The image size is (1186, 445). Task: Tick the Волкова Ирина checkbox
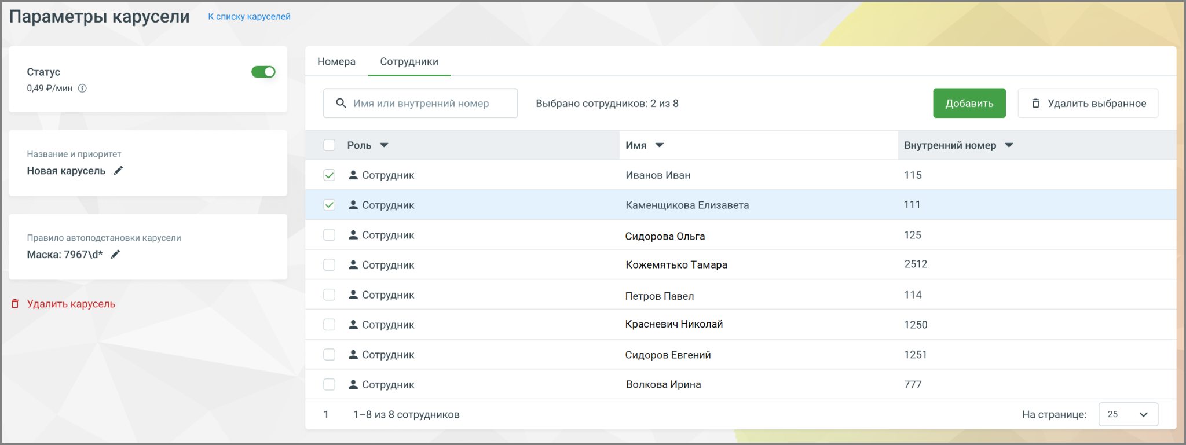coord(330,384)
